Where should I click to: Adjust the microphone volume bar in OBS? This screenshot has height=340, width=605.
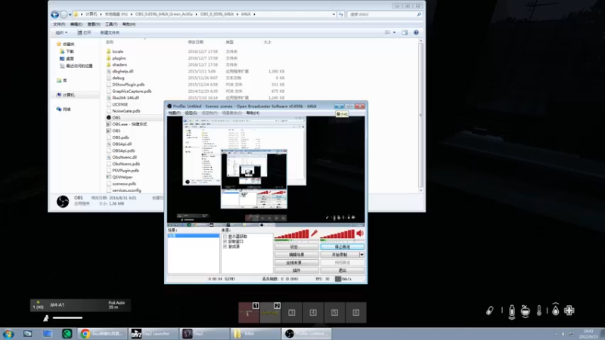[x=292, y=234]
